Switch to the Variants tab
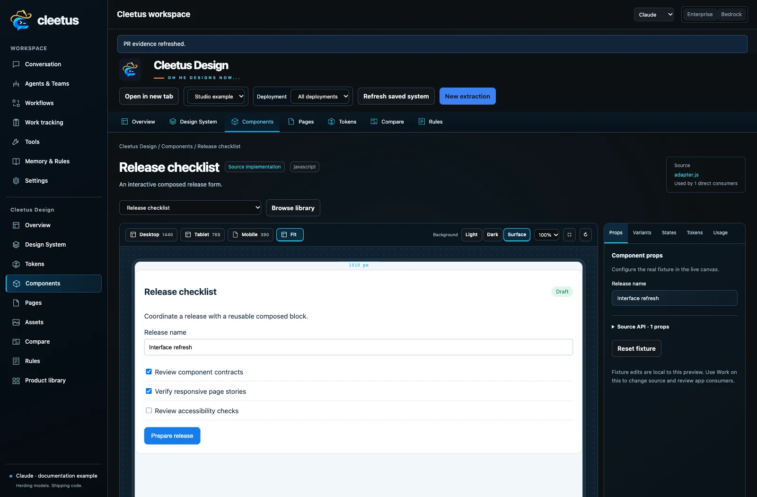 click(x=642, y=233)
